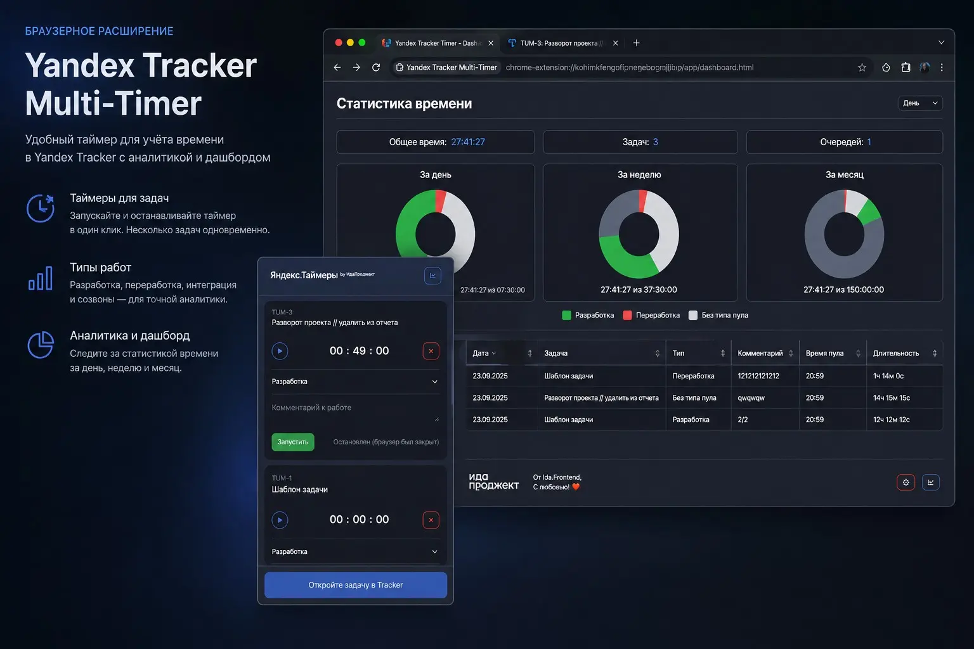This screenshot has height=649, width=974.
Task: Click the 27:41:27 из 150:00:00 label
Action: point(843,290)
